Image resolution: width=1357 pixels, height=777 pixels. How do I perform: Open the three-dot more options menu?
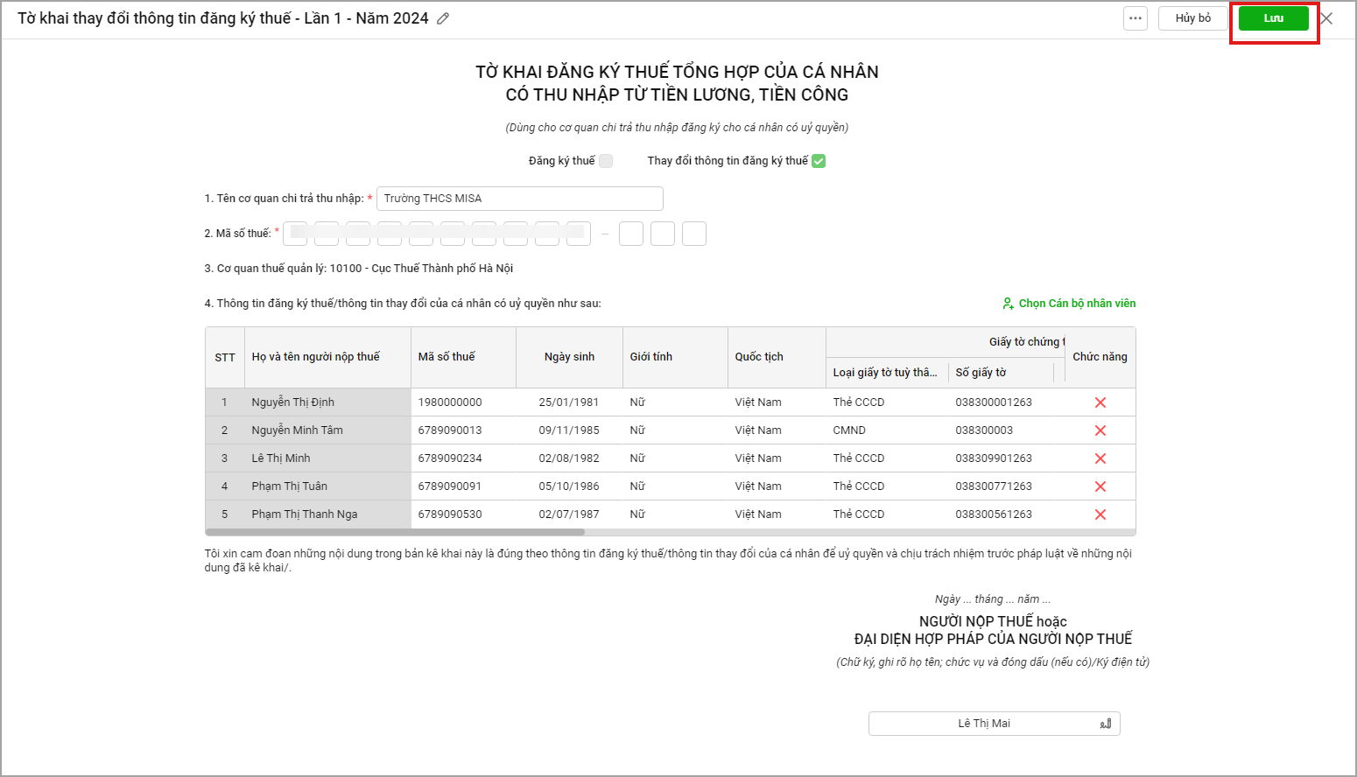[x=1136, y=18]
